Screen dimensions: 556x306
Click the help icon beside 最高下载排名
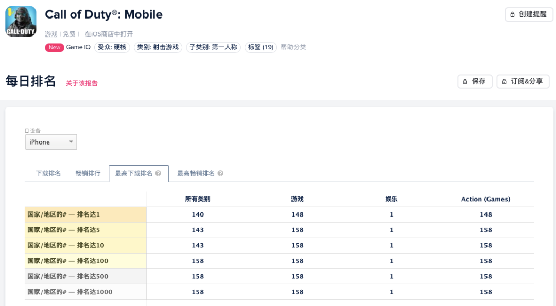[159, 174]
